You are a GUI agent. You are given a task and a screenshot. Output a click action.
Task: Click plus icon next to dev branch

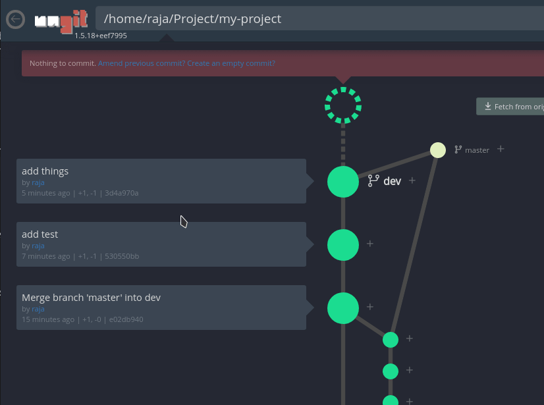[412, 180]
